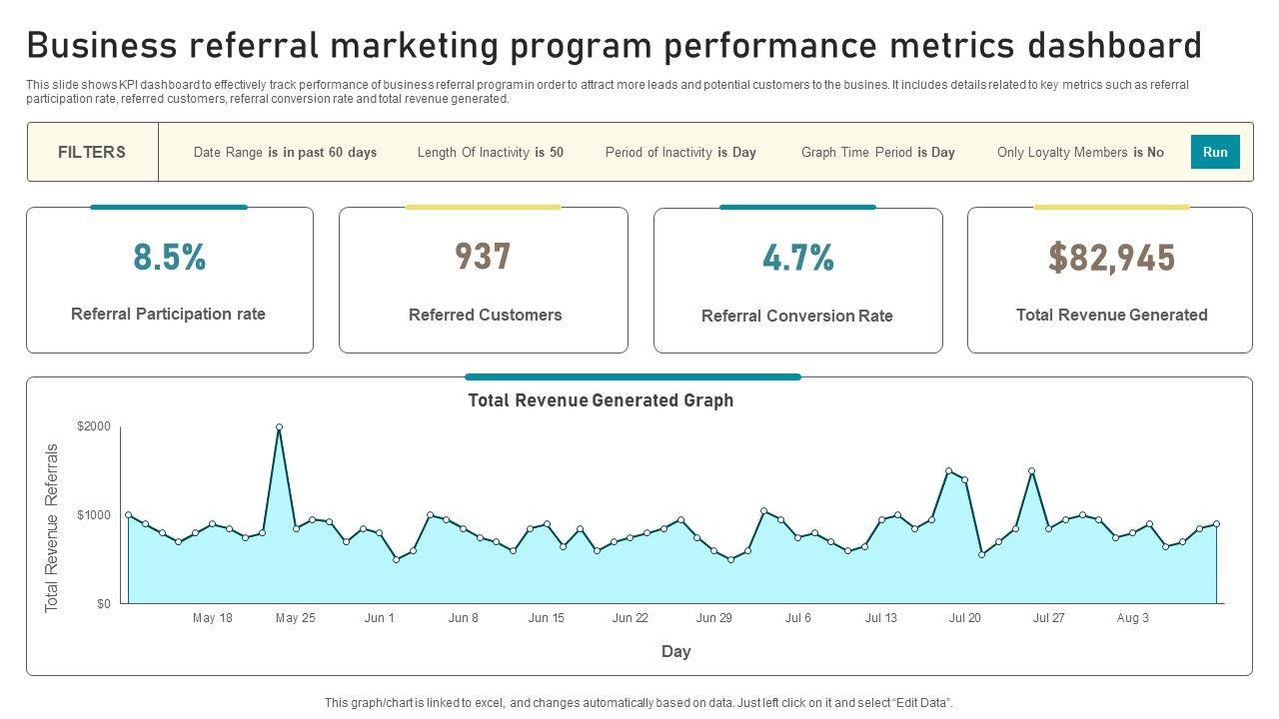Click the Jul 20 axis label
This screenshot has height=719, width=1279.
964,618
